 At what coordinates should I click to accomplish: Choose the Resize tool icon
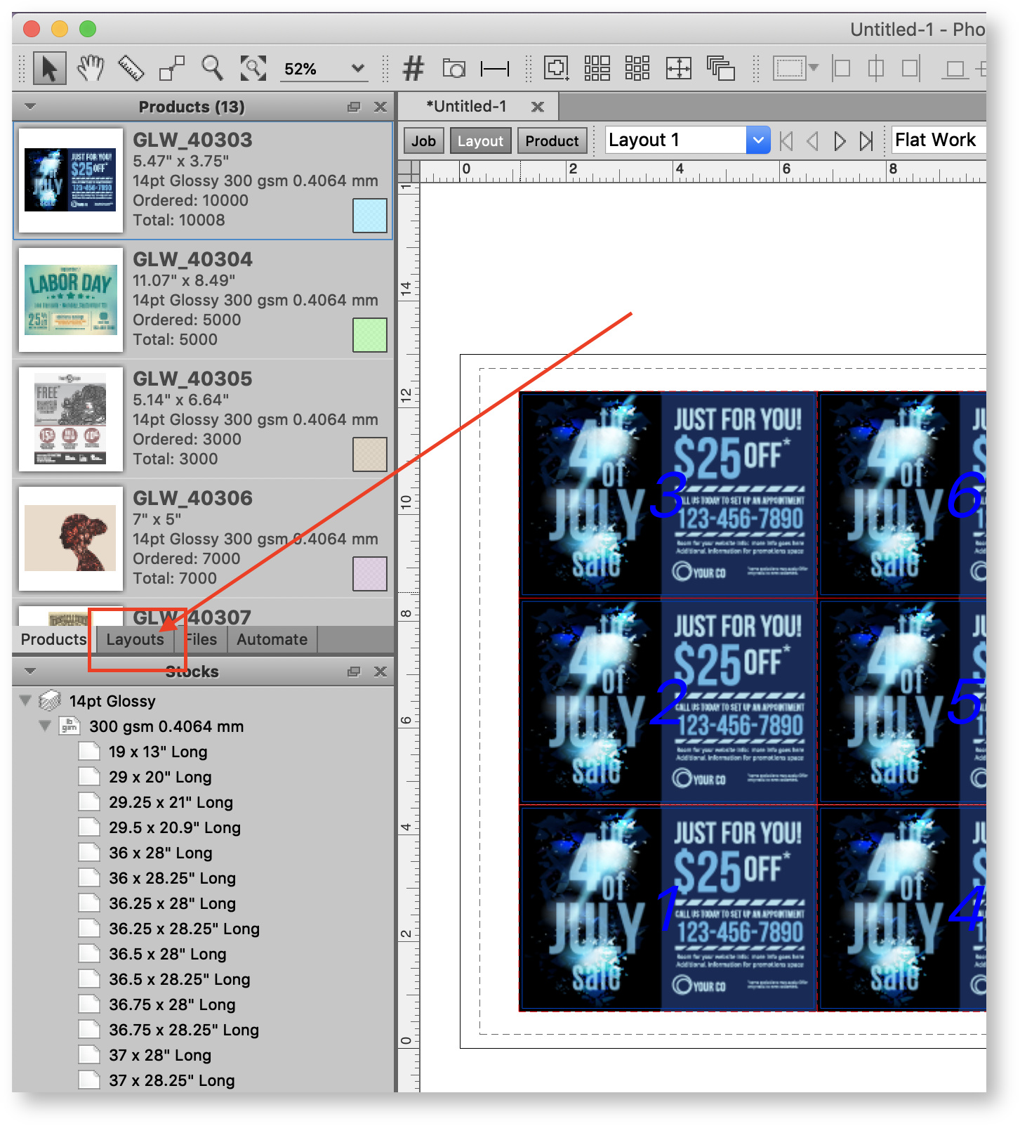pos(172,68)
